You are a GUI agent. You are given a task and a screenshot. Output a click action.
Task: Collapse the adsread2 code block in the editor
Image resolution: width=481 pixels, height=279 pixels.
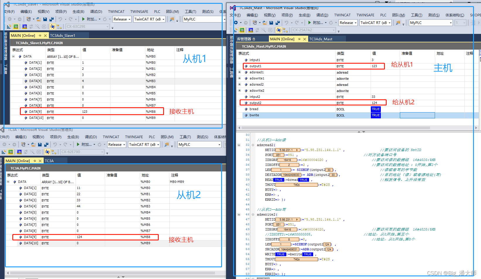239,145
